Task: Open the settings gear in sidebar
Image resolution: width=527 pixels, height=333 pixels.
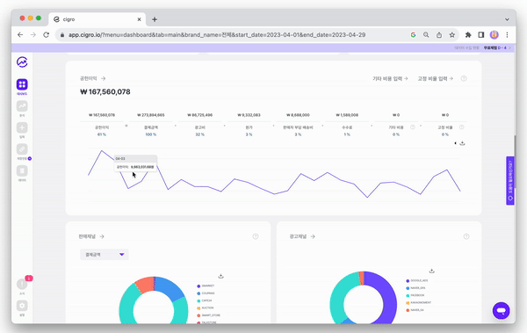Action: [22, 306]
